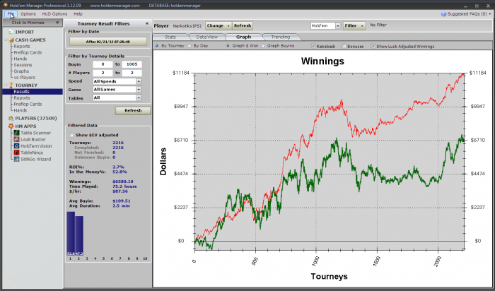The image size is (495, 291).
Task: Toggle Show Luck Adjusted Winnings checkbox
Action: coord(373,47)
